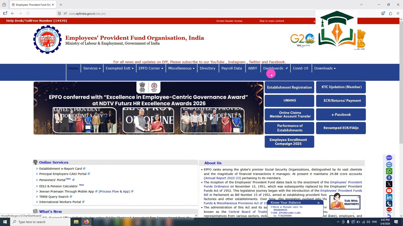Click the ECR/Returns/Payment button
The image size is (403, 226).
[341, 101]
